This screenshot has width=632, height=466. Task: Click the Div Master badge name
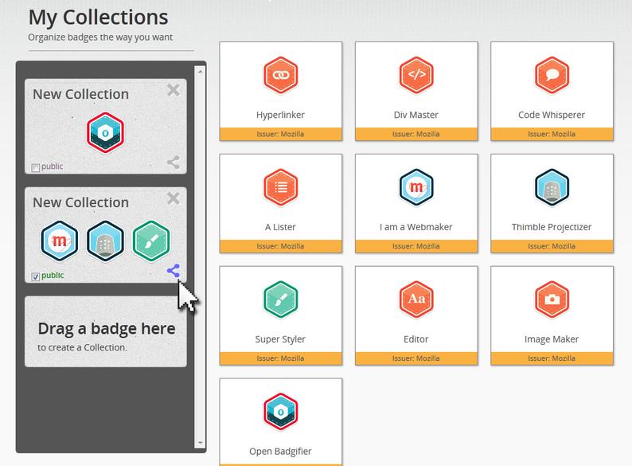coord(416,115)
